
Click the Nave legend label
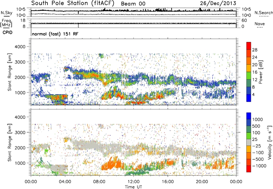(260, 24)
